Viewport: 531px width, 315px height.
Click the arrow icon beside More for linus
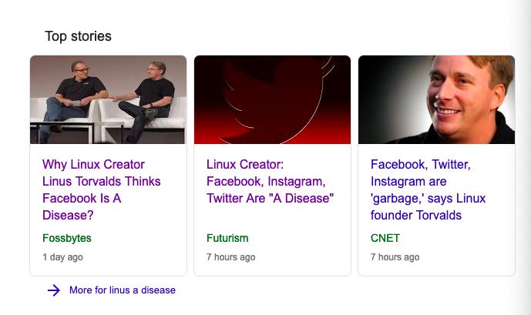54,290
